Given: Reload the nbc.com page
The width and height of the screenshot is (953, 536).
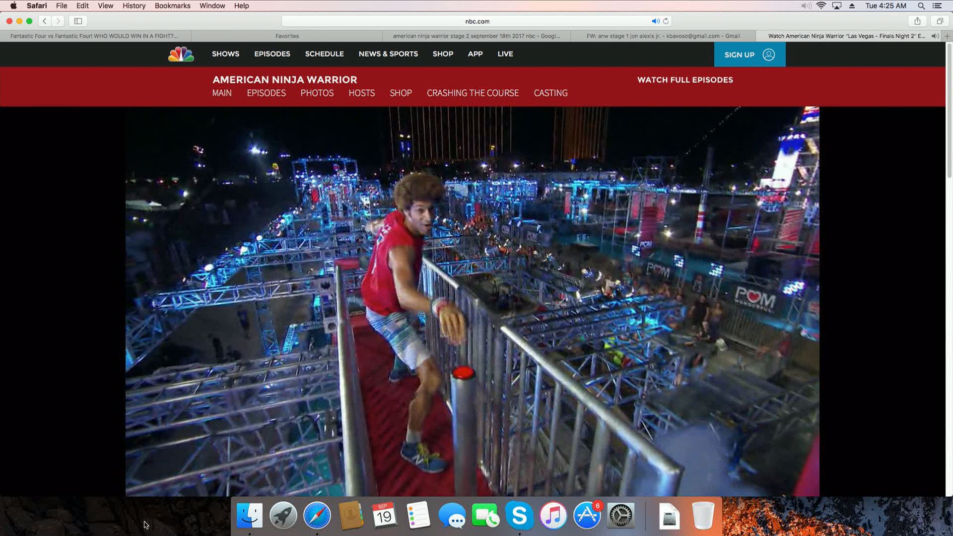Looking at the screenshot, I should click(666, 21).
